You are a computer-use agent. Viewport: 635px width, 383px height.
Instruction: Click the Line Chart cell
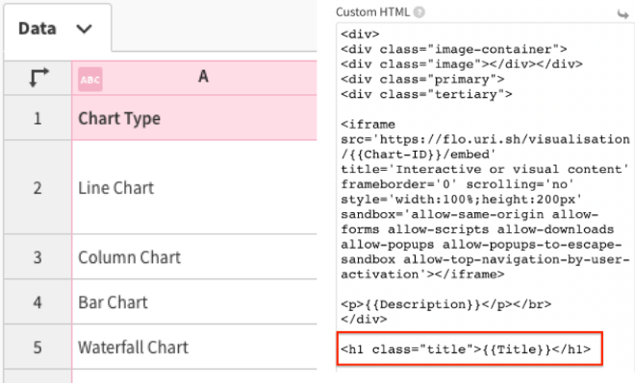(194, 187)
